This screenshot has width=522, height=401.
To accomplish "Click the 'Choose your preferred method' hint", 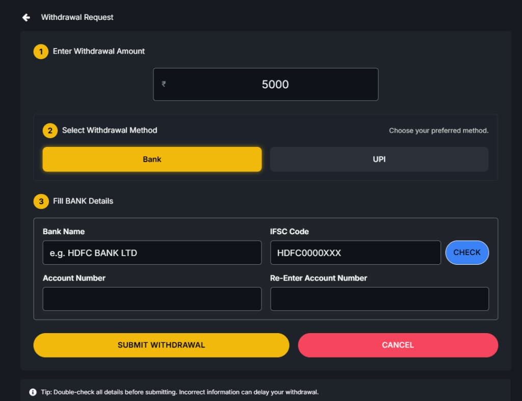I will click(x=438, y=131).
